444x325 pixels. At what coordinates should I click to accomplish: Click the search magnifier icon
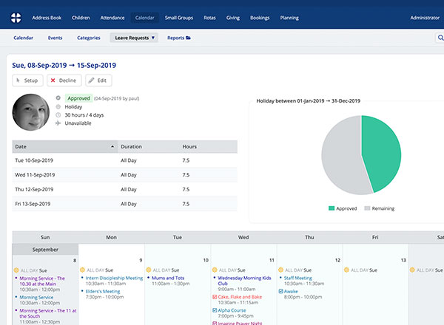tap(440, 38)
